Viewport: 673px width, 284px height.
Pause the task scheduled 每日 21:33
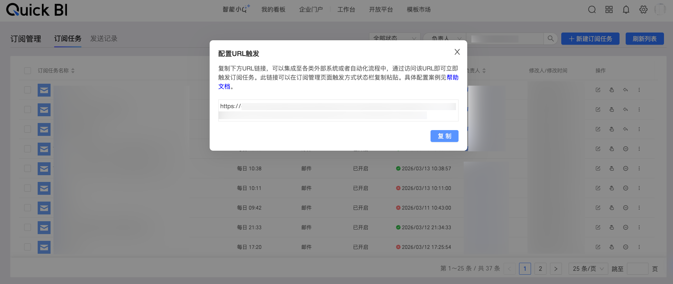click(x=626, y=227)
